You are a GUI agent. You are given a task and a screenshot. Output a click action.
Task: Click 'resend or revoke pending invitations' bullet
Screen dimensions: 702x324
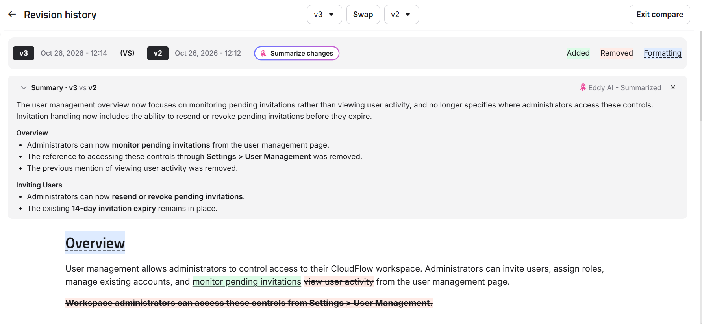pyautogui.click(x=136, y=197)
